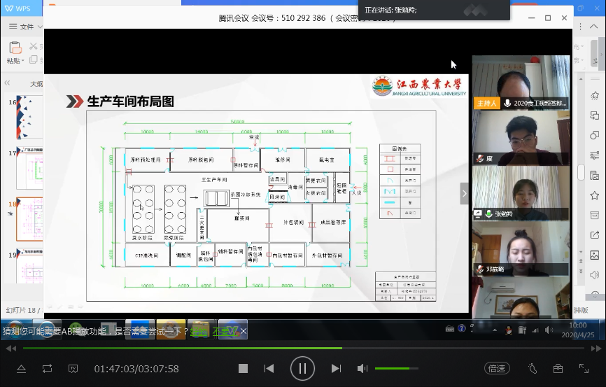Pause the video playback
606x387 pixels.
(x=302, y=368)
